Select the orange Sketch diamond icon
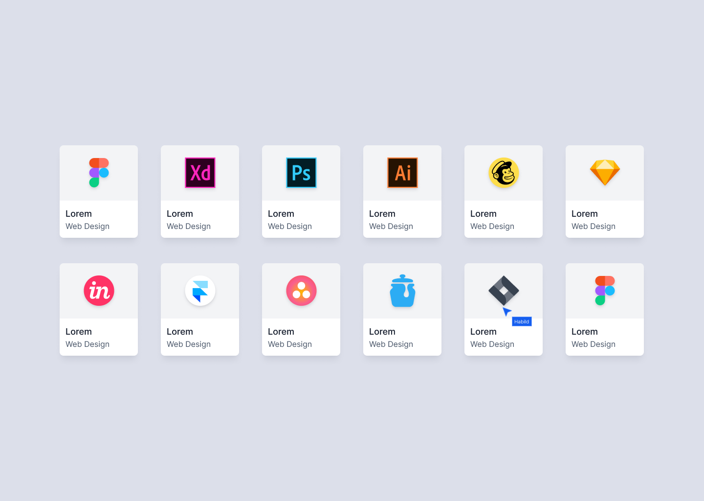704x501 pixels. [x=605, y=173]
